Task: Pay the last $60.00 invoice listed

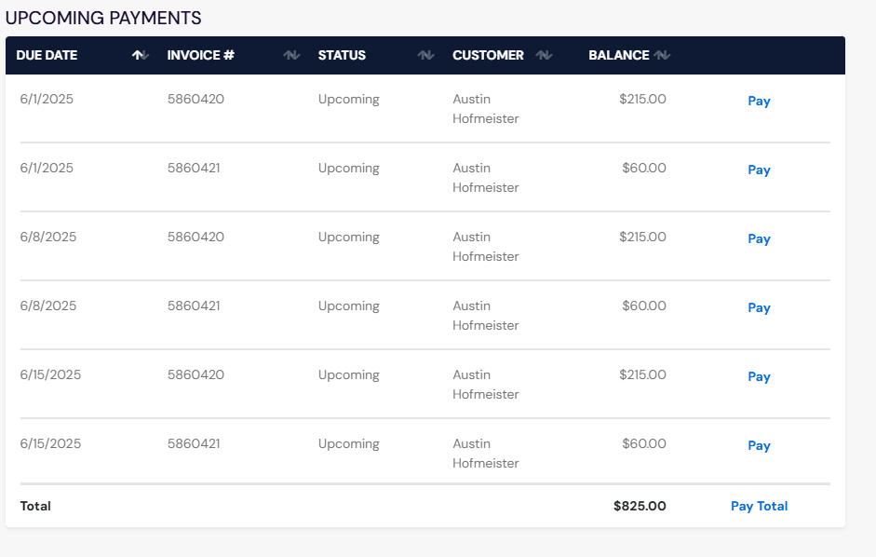Action: click(759, 445)
